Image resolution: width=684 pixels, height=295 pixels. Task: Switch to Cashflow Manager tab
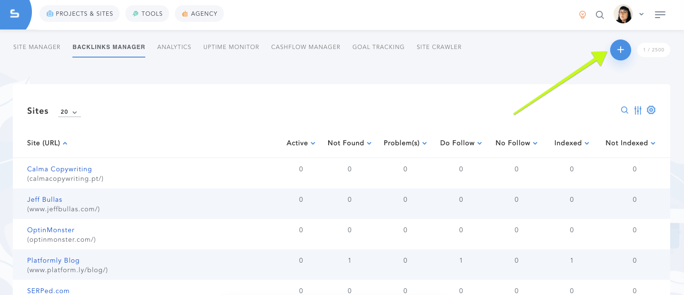coord(306,47)
